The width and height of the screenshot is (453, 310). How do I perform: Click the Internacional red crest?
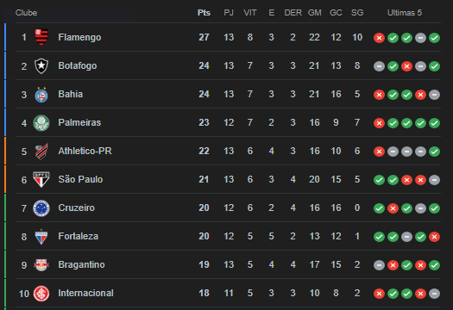[x=41, y=294]
